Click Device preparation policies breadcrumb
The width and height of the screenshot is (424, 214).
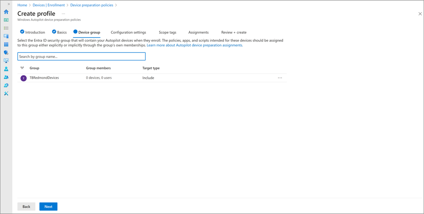click(x=92, y=5)
